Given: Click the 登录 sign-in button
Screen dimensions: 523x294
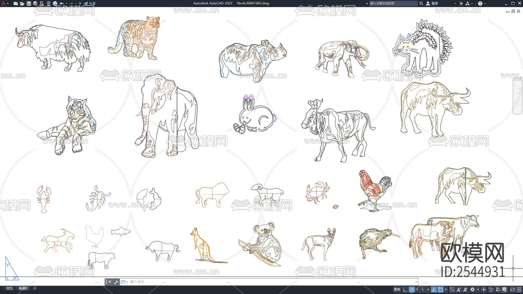Looking at the screenshot, I should (432, 3).
